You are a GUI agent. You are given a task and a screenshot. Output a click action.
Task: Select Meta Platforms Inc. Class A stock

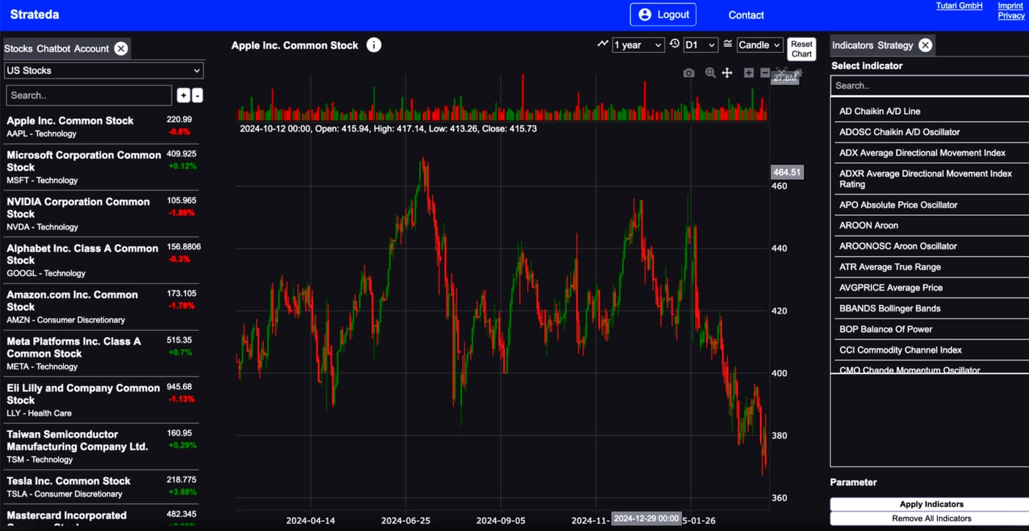(x=101, y=353)
